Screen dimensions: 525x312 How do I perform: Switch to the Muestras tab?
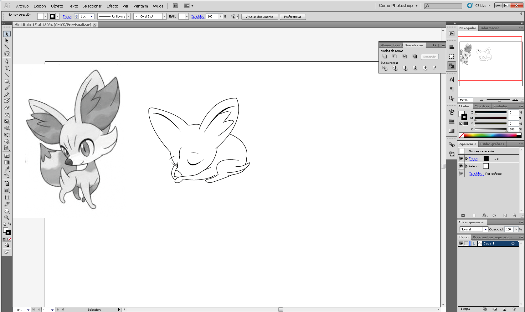pos(481,106)
